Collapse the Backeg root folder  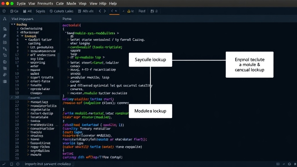pos(12,24)
